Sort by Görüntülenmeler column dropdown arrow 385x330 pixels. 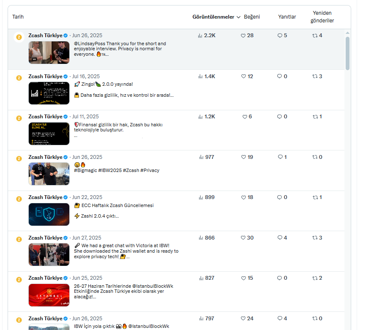click(238, 17)
